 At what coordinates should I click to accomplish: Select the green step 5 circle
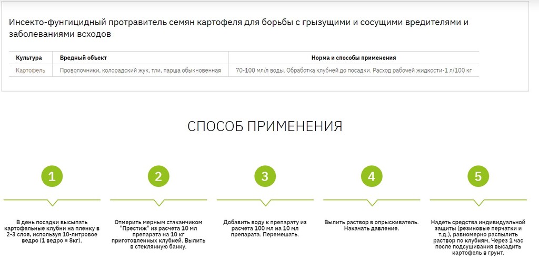pyautogui.click(x=478, y=176)
